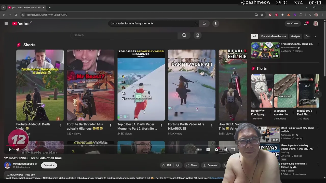Click the Chrome address bar URL
This screenshot has height=183, width=326.
pos(47,15)
